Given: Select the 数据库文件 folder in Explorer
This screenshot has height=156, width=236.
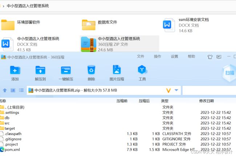Looking at the screenshot, I should (x=107, y=22).
